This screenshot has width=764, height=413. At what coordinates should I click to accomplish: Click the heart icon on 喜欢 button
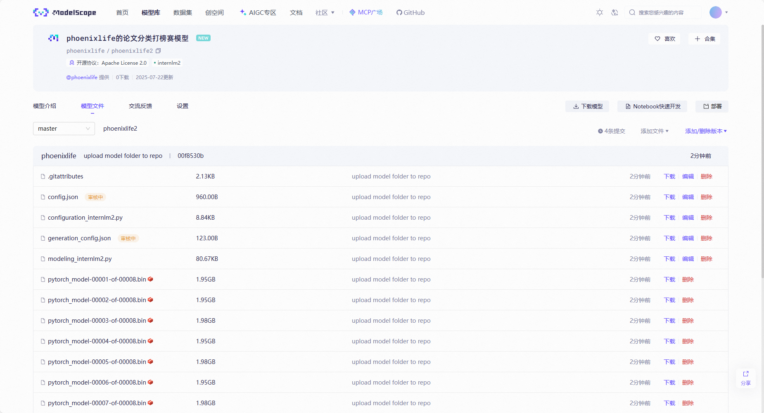[657, 39]
